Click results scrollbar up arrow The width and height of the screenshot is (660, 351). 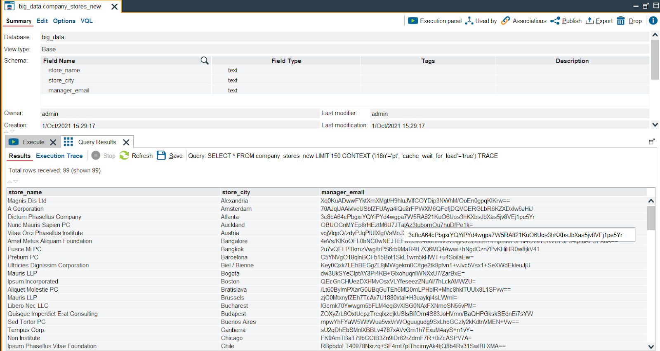651,201
